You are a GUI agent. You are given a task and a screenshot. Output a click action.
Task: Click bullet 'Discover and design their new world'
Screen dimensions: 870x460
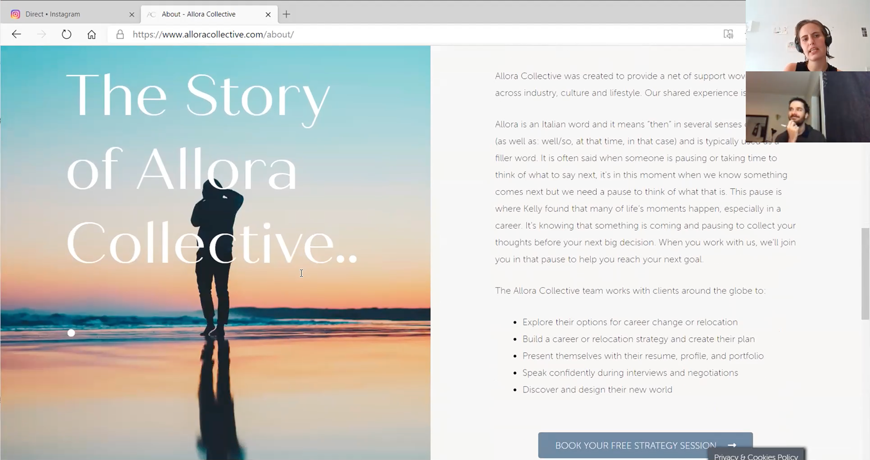point(597,390)
